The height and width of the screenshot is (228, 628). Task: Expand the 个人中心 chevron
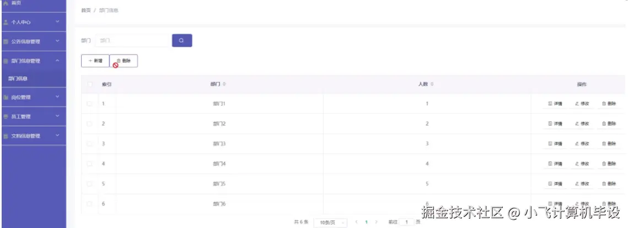[x=57, y=21]
